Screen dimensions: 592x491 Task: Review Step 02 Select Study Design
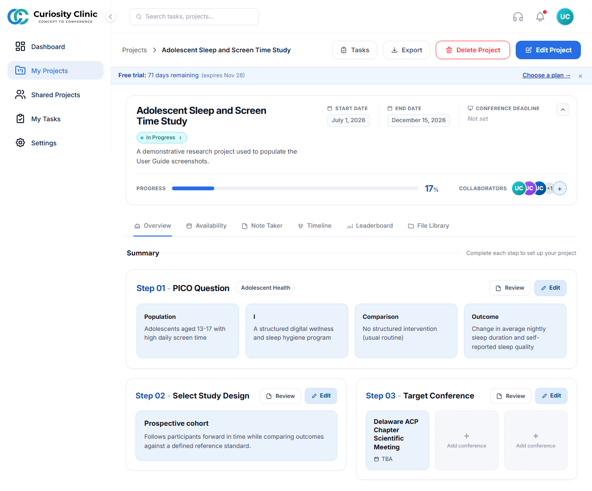[x=280, y=396]
